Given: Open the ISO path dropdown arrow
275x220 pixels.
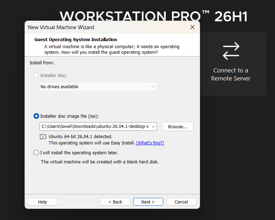Looking at the screenshot, I should click(x=153, y=127).
